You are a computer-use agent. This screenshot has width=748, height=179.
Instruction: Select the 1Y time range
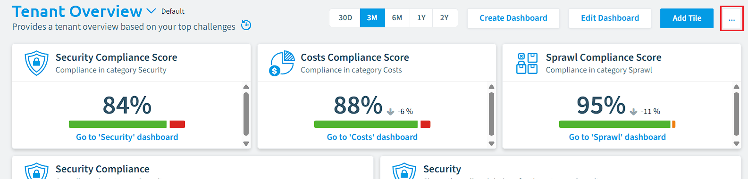pos(421,18)
